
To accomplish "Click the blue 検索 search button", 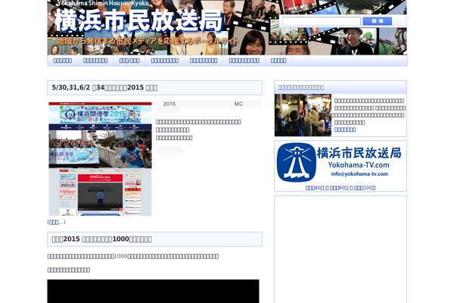I will coord(378,21).
